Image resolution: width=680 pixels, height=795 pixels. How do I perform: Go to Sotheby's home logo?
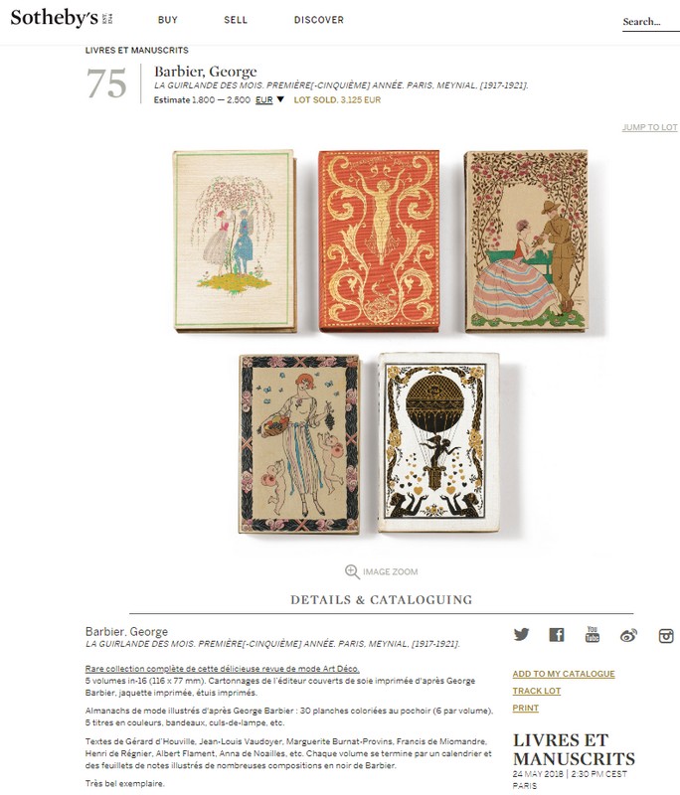pos(61,18)
